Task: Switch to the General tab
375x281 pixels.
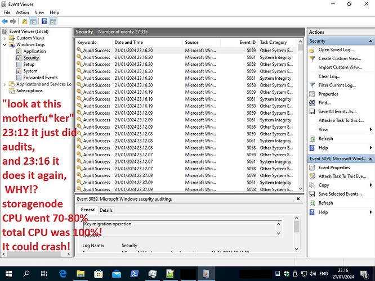Action: tap(88, 210)
